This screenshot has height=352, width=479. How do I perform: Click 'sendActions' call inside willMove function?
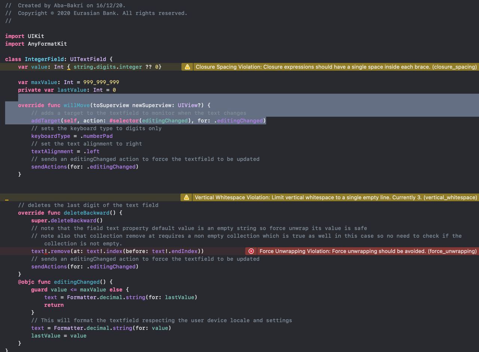(x=49, y=167)
